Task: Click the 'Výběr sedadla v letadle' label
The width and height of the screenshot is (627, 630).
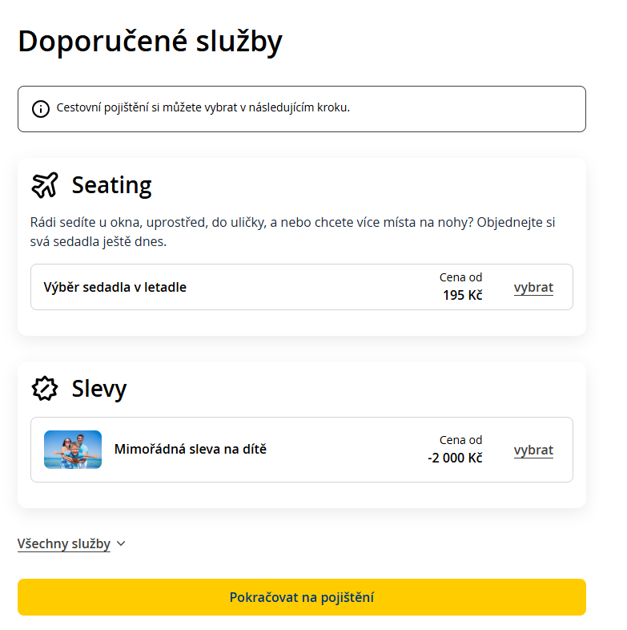Action: click(115, 287)
